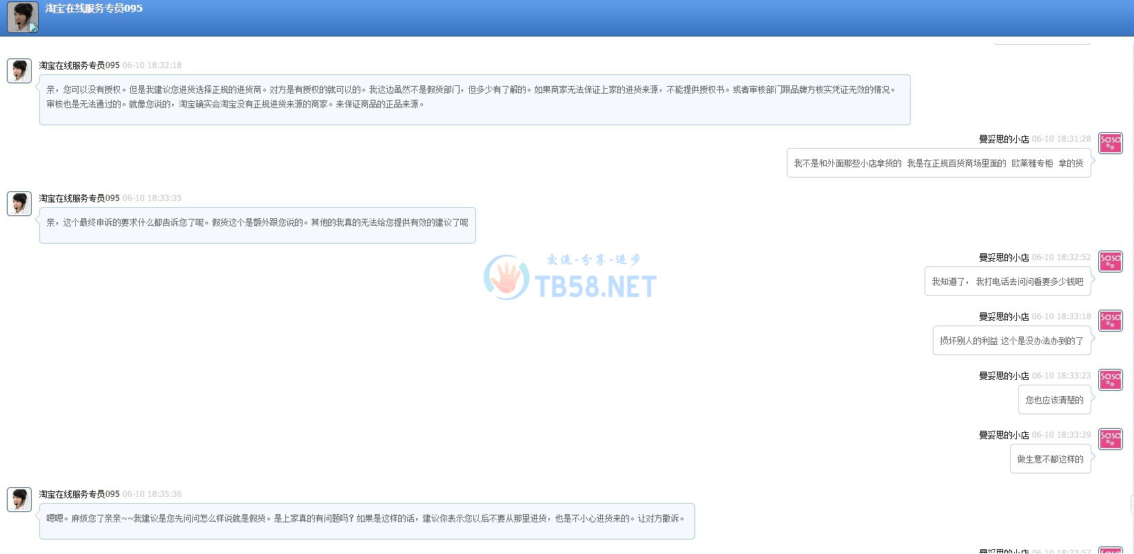
Task: Click the Sasa shop avatar at 18:33:29
Action: [1110, 439]
